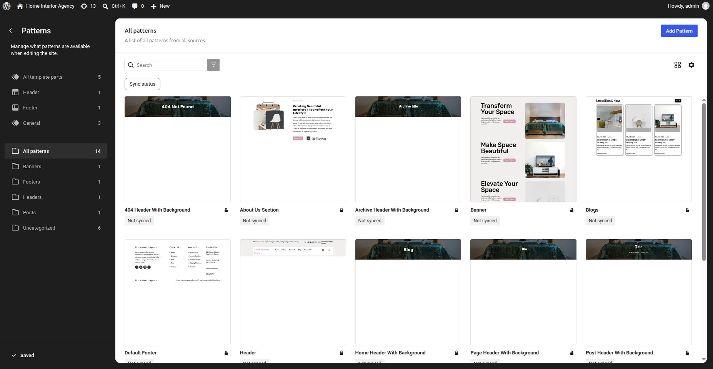
Task: Click the Add Pattern button
Action: tap(679, 31)
